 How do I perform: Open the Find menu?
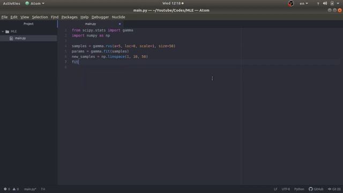click(x=55, y=17)
